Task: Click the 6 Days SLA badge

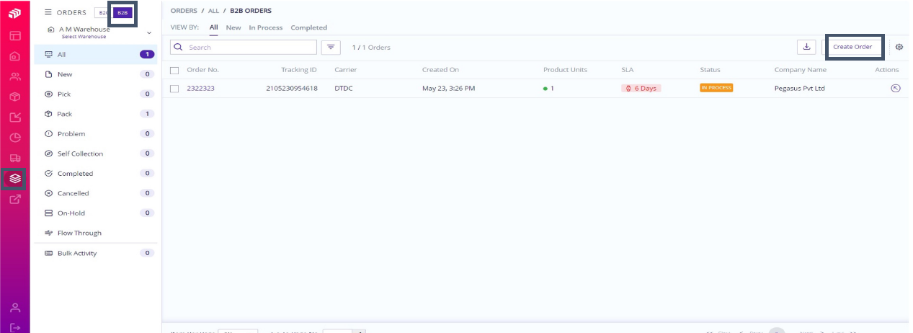Action: tap(641, 88)
